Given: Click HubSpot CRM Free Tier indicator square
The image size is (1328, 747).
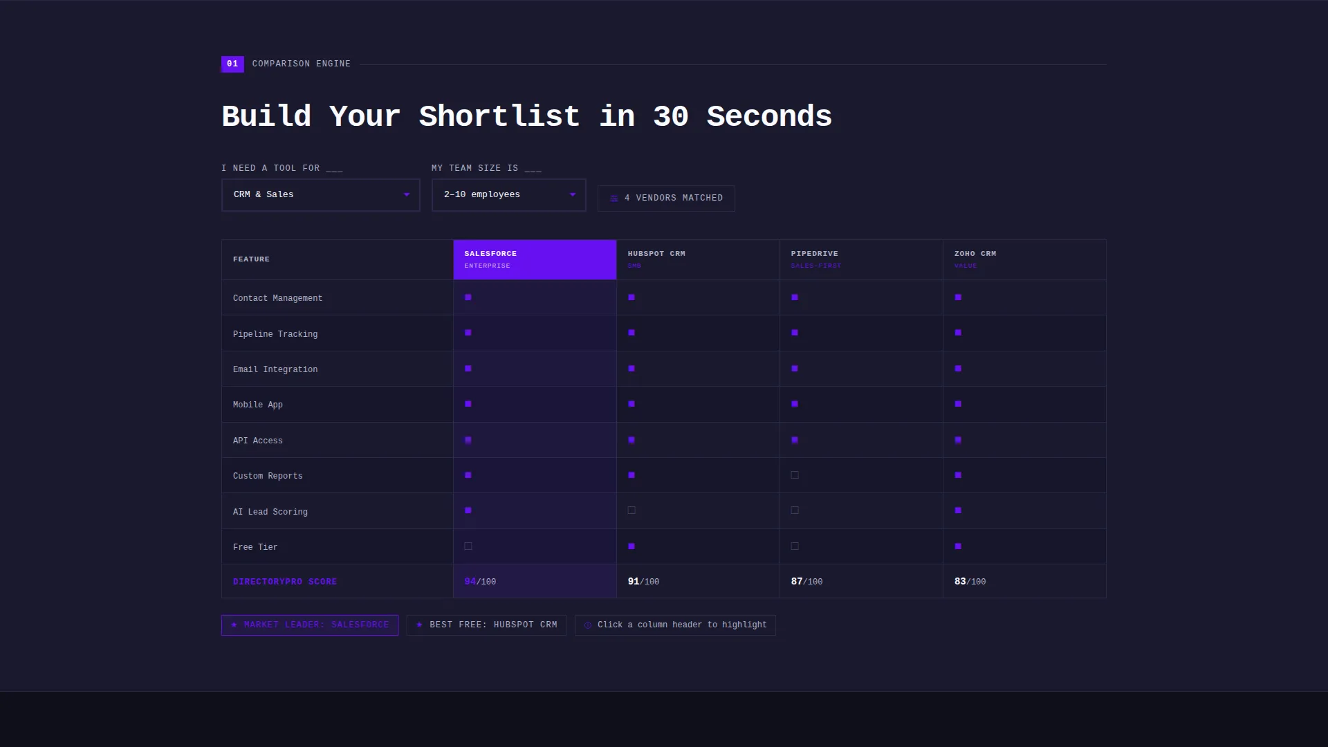Looking at the screenshot, I should pyautogui.click(x=631, y=546).
